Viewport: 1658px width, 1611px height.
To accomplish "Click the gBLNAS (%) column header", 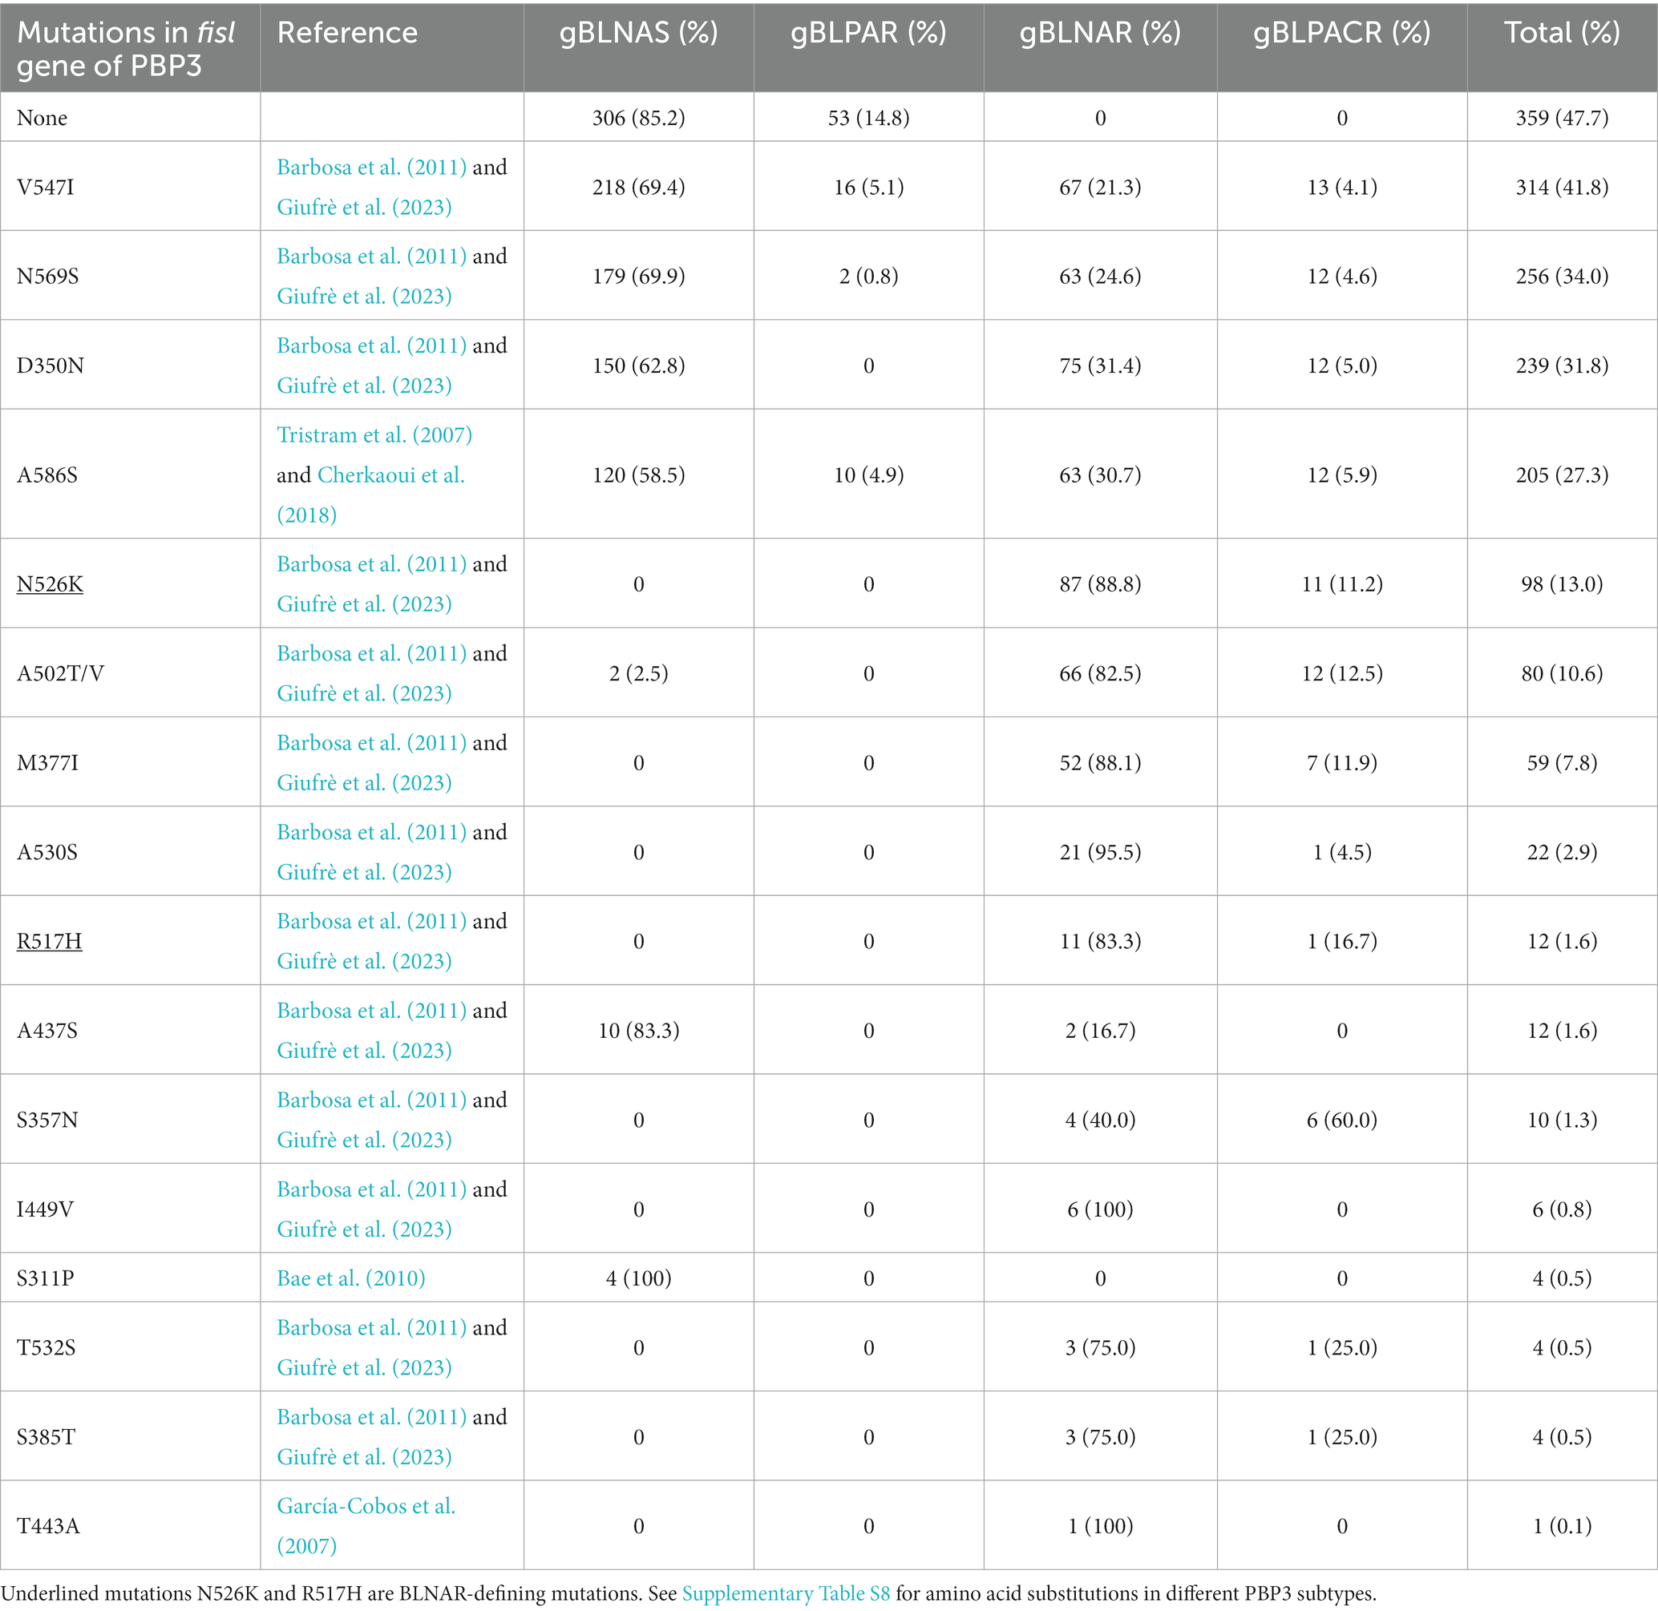I will click(638, 32).
